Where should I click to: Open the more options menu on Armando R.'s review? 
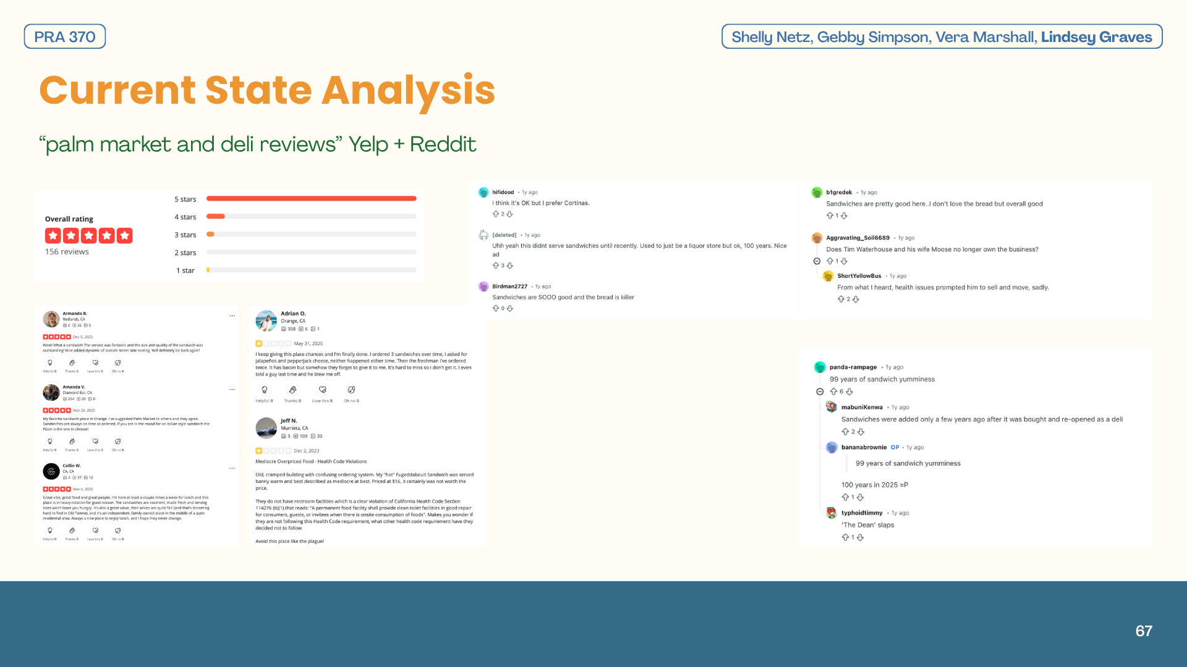point(232,316)
